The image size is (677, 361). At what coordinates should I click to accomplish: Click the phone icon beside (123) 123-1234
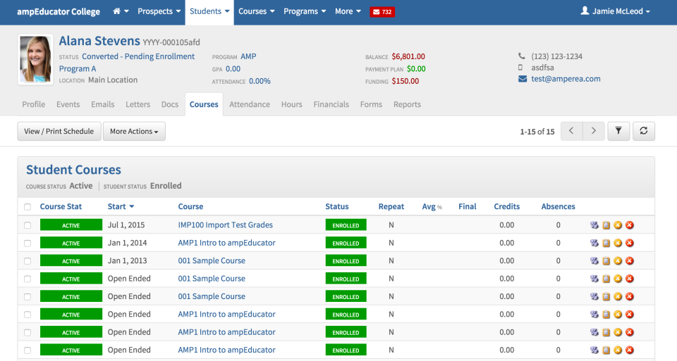pyautogui.click(x=522, y=56)
